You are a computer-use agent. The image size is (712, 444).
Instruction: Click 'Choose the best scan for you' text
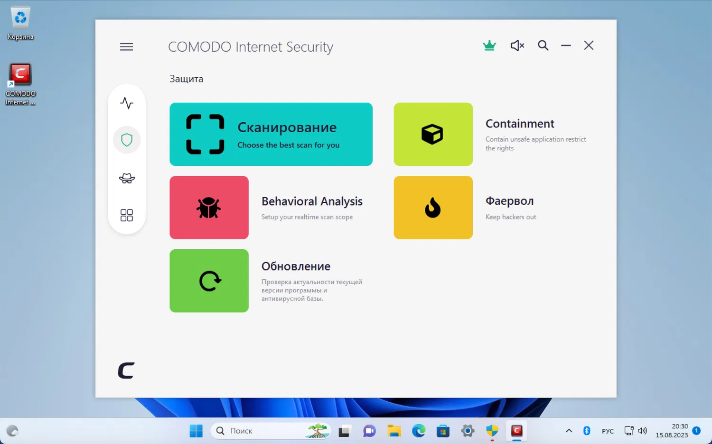(x=289, y=145)
